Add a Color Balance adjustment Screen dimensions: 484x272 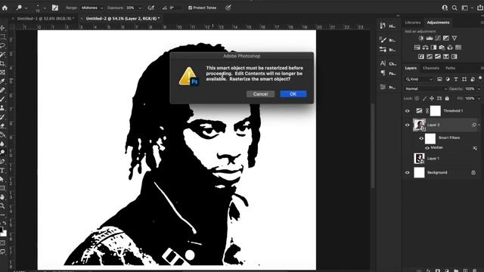425,48
